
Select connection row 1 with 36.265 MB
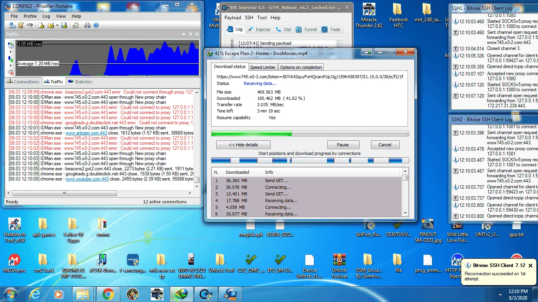click(306, 180)
